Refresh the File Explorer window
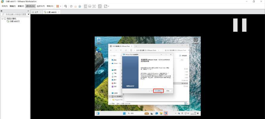The height and width of the screenshot is (119, 265). [x=126, y=50]
